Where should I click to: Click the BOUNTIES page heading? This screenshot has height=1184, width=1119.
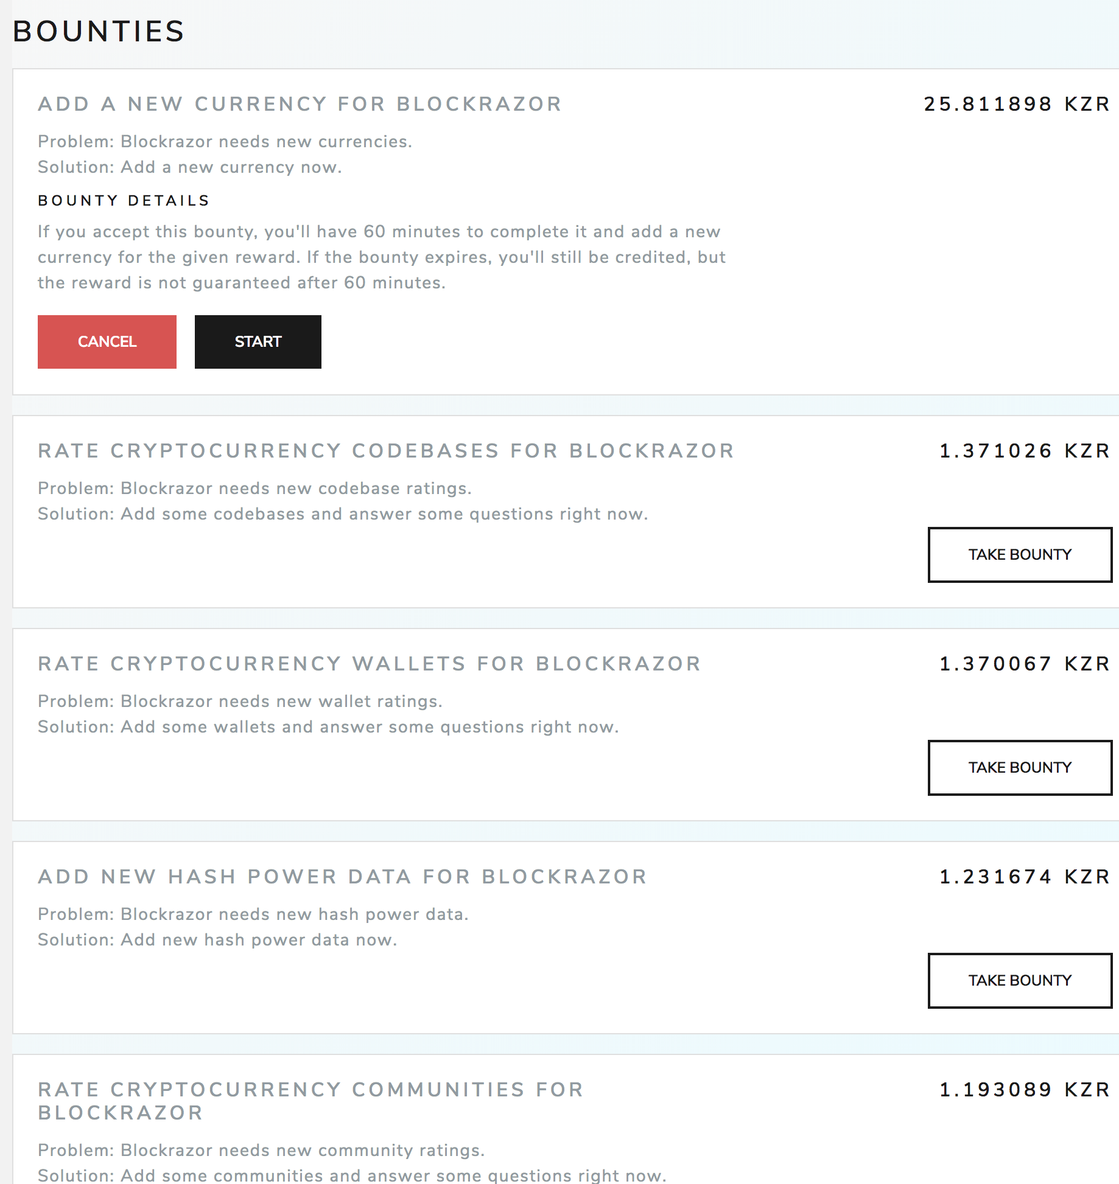coord(99,32)
